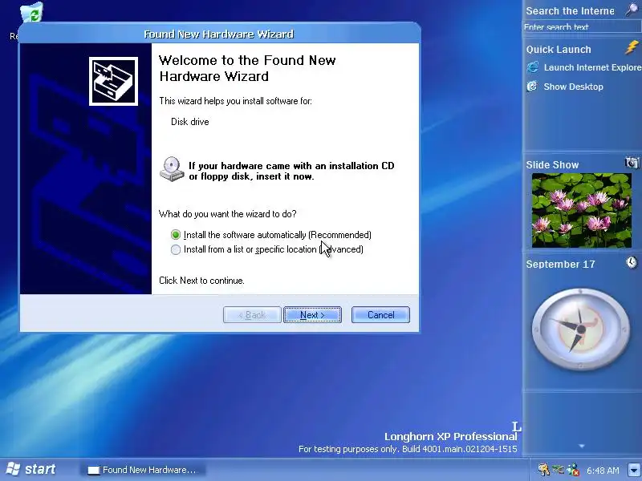This screenshot has height=481, width=642.
Task: Click the Slide Show camera icon
Action: (x=632, y=163)
